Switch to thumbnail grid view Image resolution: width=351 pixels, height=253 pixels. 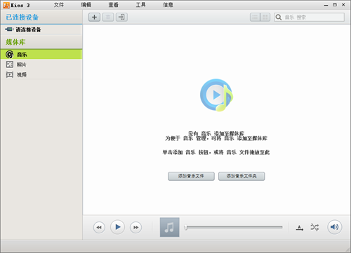(x=265, y=17)
